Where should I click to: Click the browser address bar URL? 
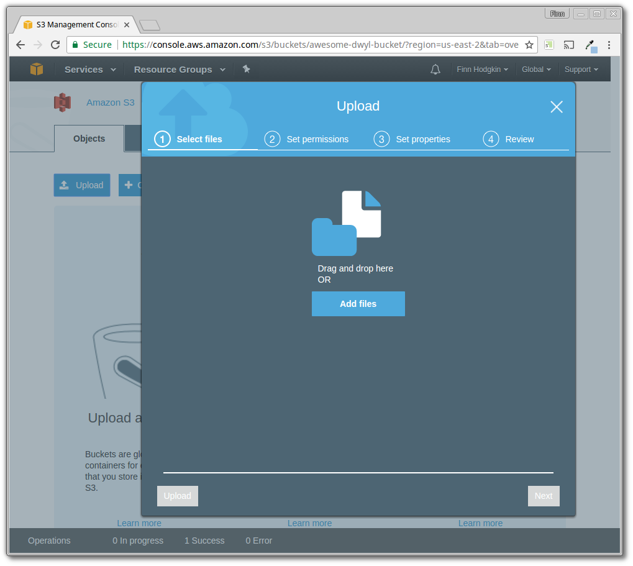(320, 45)
